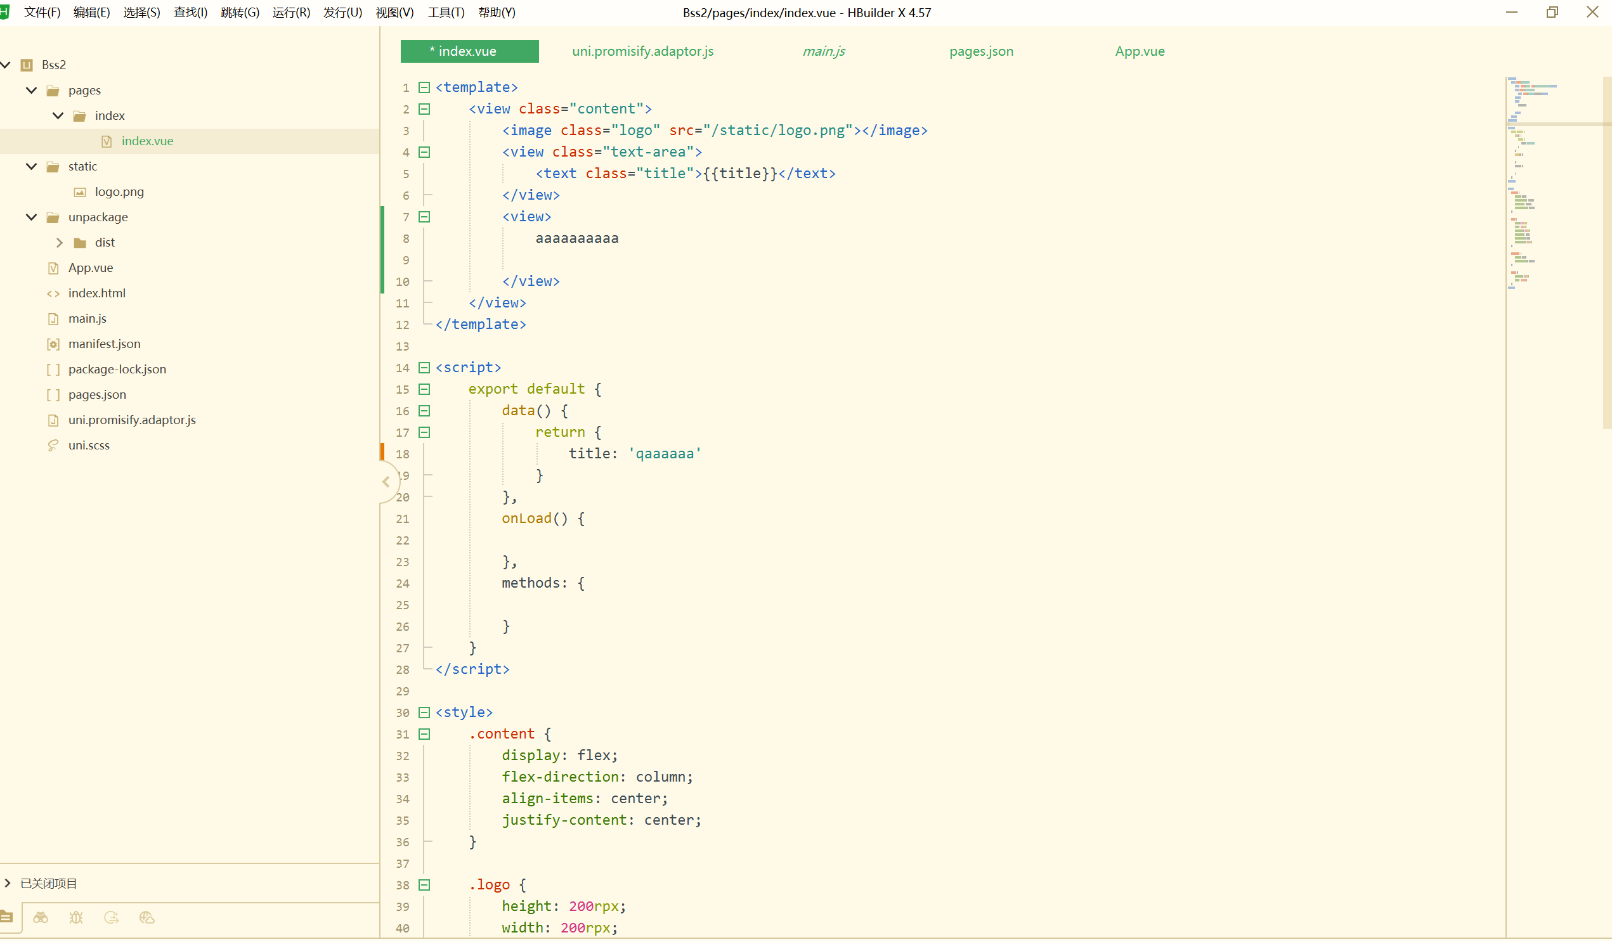1612x942 pixels.
Task: Click the editor vertical scrollbar thumb
Action: point(1607,252)
